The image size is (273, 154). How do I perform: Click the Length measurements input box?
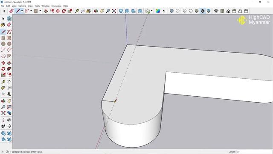coord(254,152)
